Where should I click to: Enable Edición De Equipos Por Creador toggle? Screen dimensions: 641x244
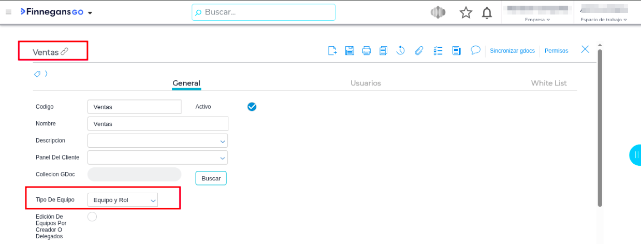92,217
